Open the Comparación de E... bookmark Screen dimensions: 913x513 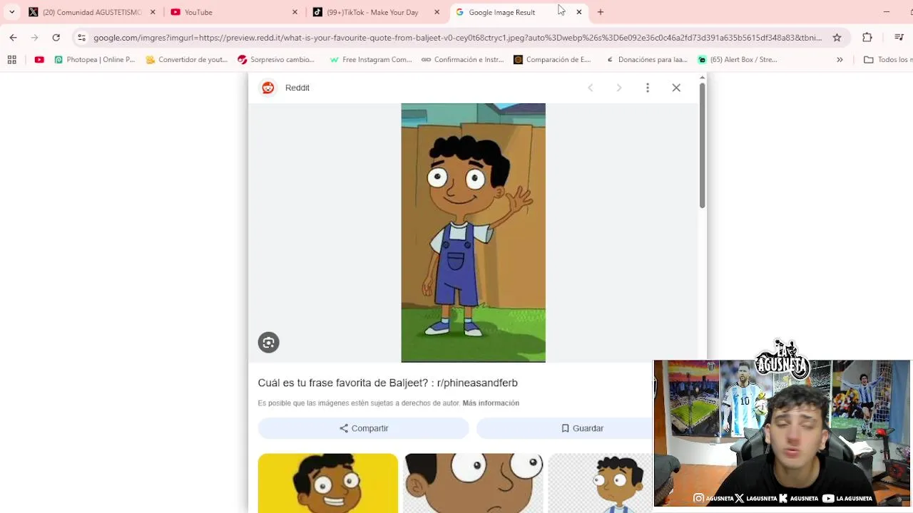552,60
